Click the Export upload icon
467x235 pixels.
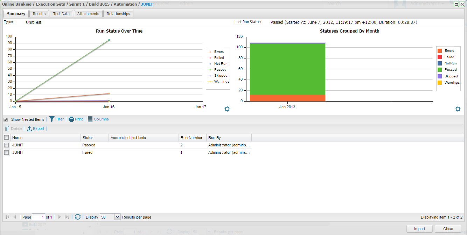point(29,129)
